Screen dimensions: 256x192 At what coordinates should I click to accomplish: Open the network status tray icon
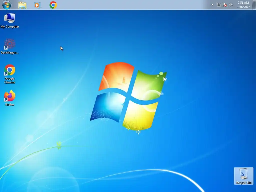[218, 5]
